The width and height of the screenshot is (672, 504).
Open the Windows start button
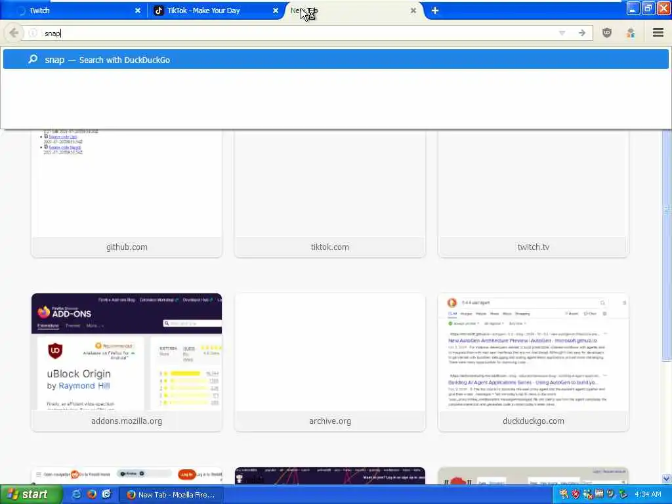(30, 495)
